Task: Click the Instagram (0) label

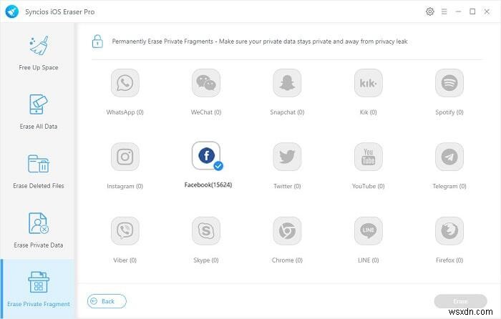Action: [125, 186]
